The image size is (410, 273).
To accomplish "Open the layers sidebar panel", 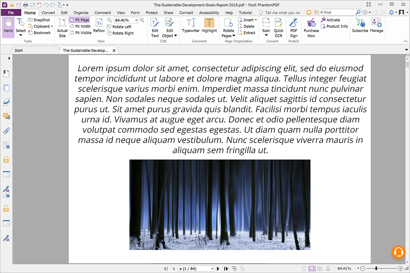I will 6,102.
